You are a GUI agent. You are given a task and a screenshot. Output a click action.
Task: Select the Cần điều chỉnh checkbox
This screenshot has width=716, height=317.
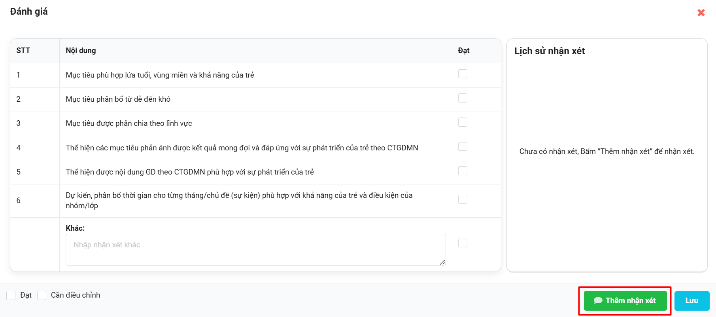coord(42,295)
